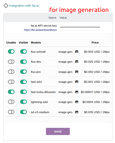Click the fal.ai integration logo icon
Image resolution: width=115 pixels, height=143 pixels.
point(6,6)
